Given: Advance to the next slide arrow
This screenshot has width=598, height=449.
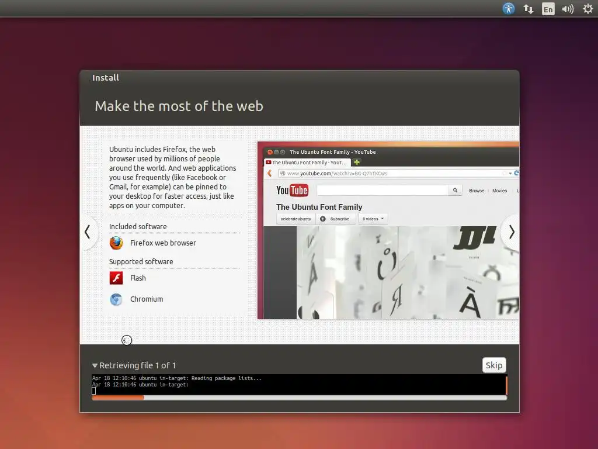Looking at the screenshot, I should (x=512, y=232).
